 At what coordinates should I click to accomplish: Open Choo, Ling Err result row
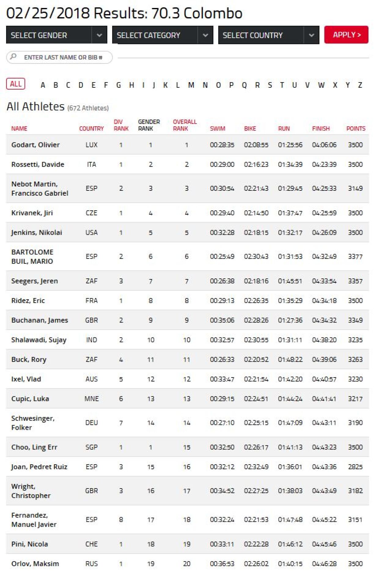pos(34,447)
